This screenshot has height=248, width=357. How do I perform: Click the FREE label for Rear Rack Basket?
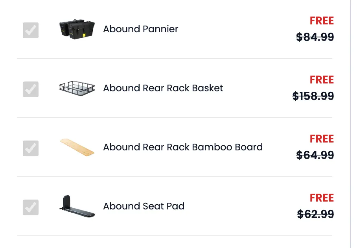click(322, 80)
